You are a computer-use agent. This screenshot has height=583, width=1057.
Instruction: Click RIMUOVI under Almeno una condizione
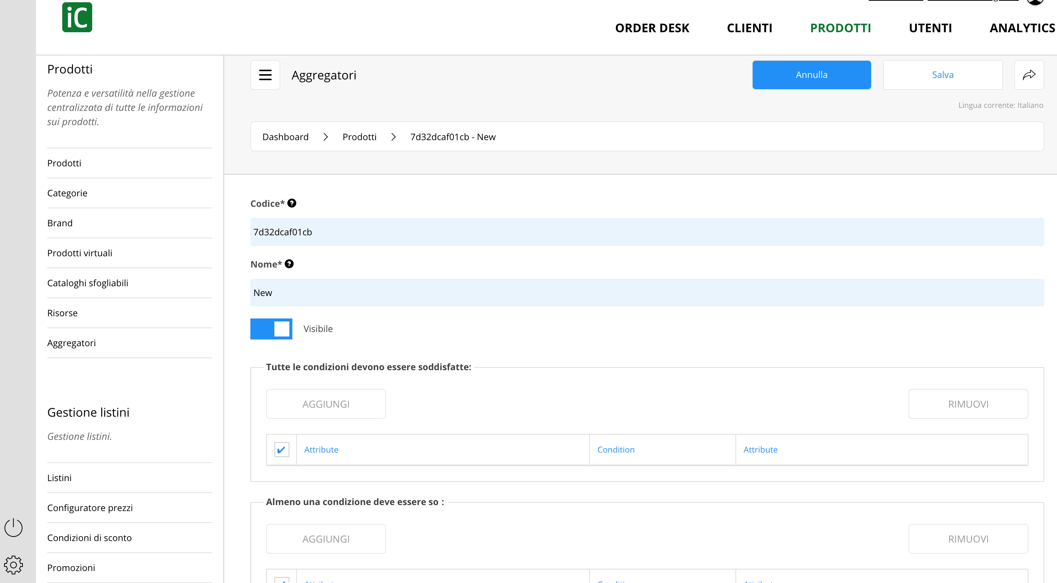pyautogui.click(x=968, y=539)
